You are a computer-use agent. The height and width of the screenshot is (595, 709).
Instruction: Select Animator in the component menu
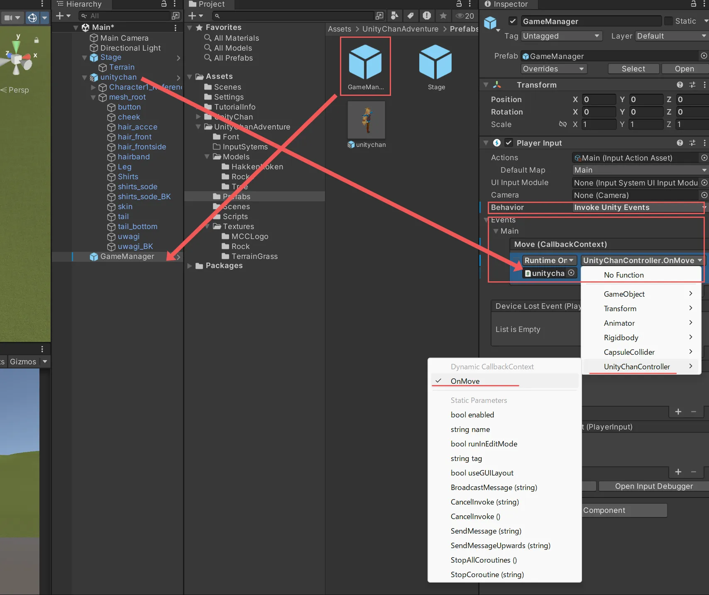pos(619,323)
